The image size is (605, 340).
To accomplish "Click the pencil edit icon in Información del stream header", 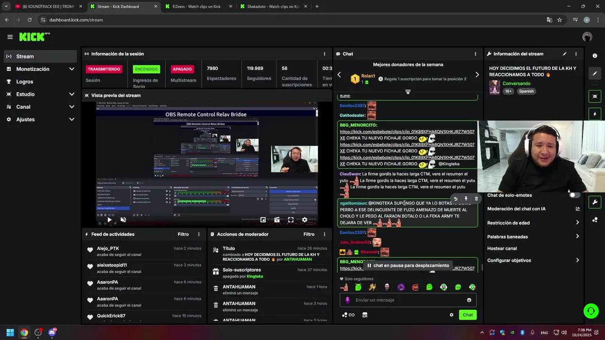I will tap(564, 54).
